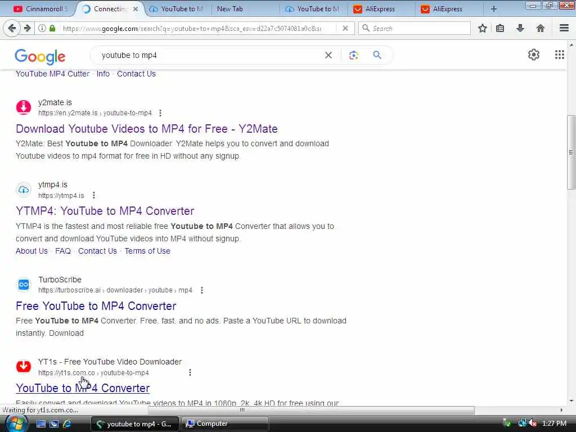576x432 pixels.
Task: Go forward using browser forward arrow
Action: (x=28, y=28)
